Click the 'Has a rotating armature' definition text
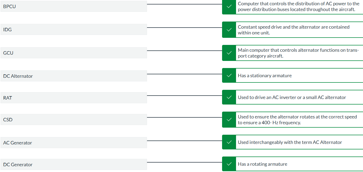The height and width of the screenshot is (172, 363). (262, 164)
